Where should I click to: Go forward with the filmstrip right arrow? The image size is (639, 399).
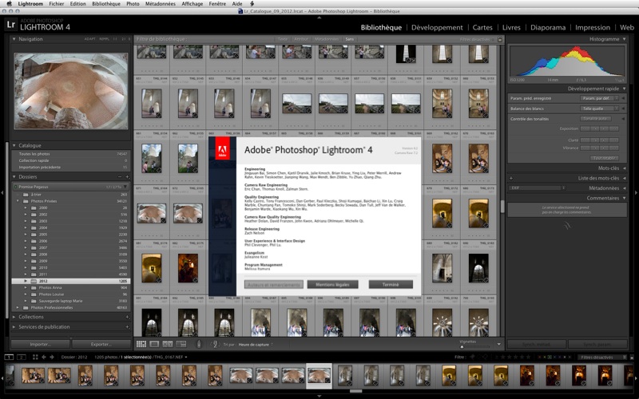pos(52,357)
